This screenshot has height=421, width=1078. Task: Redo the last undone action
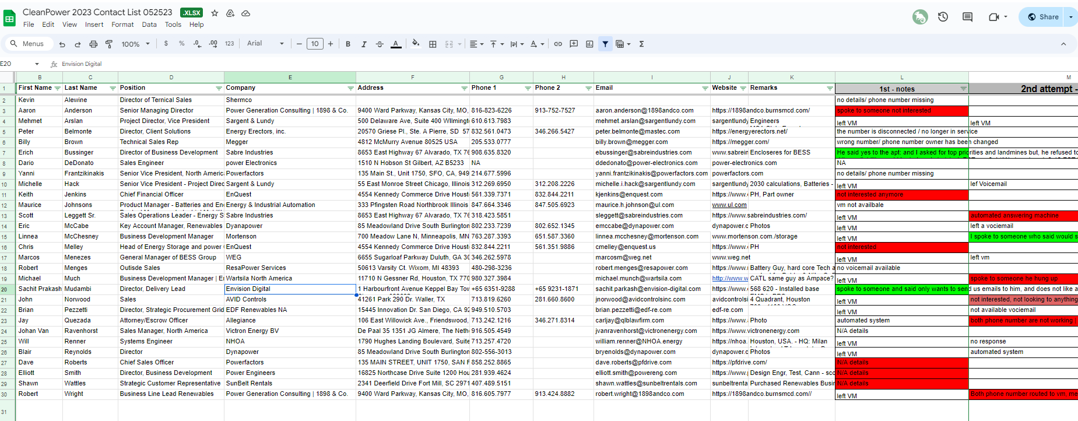point(78,44)
